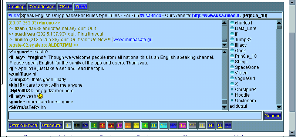The width and height of the screenshot is (296, 137).
Task: Open the www.minoacafe.gr link
Action: tap(132, 40)
